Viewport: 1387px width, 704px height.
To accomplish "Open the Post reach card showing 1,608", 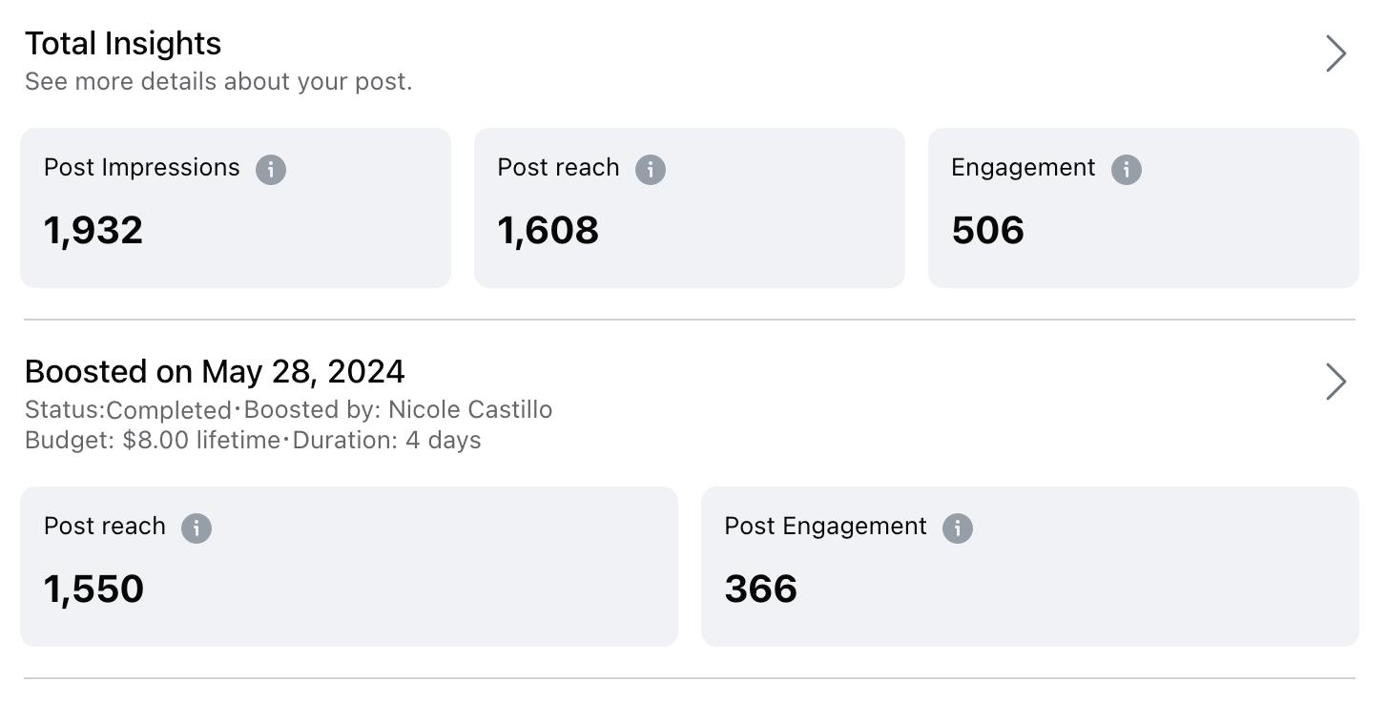I will [x=689, y=208].
